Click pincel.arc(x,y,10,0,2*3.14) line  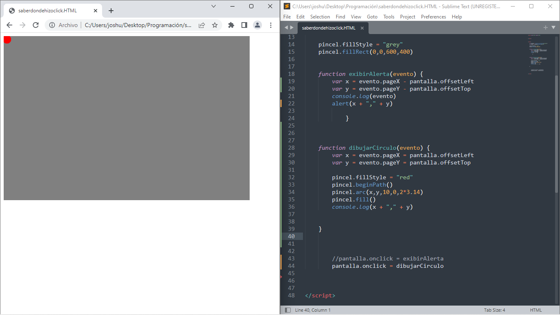pyautogui.click(x=378, y=192)
